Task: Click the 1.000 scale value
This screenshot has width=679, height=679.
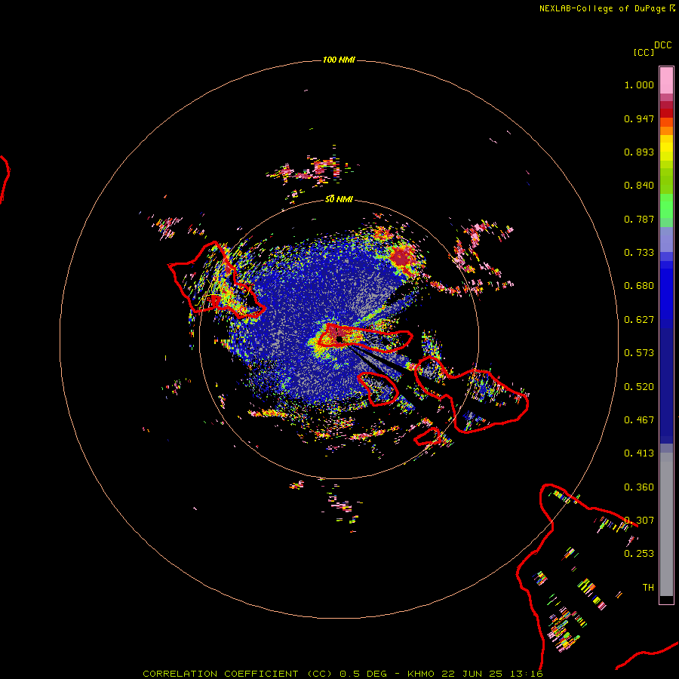Action: pos(639,84)
